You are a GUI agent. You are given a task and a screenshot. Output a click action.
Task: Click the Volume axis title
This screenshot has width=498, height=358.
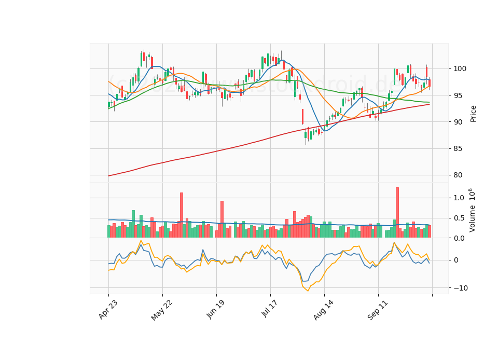coord(472,210)
